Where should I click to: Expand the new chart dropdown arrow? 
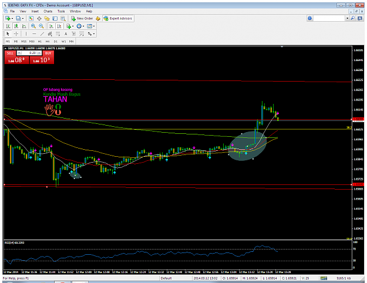tap(12, 18)
